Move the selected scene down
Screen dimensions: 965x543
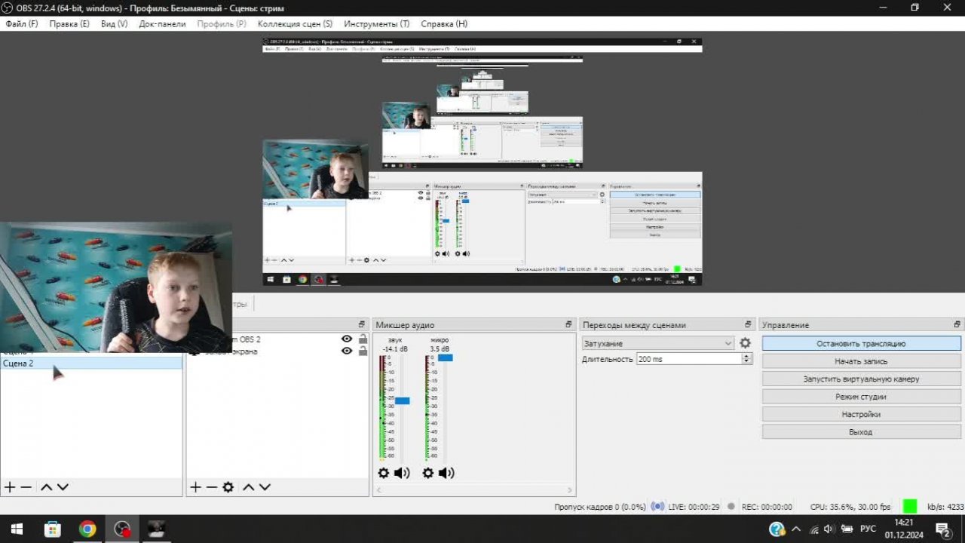pyautogui.click(x=63, y=487)
